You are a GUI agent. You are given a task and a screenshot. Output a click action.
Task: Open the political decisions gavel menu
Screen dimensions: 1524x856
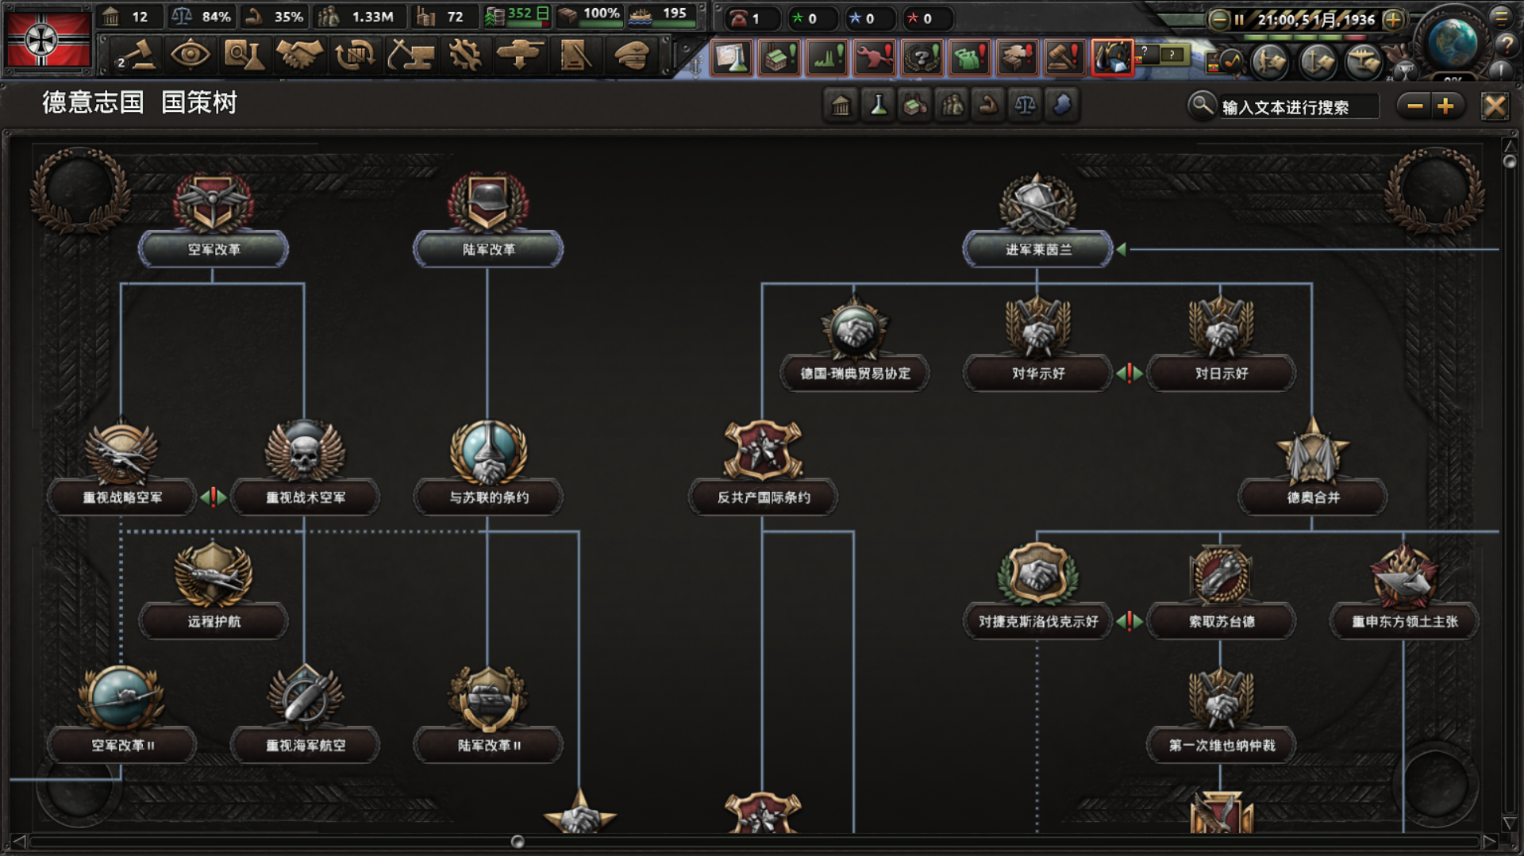135,56
